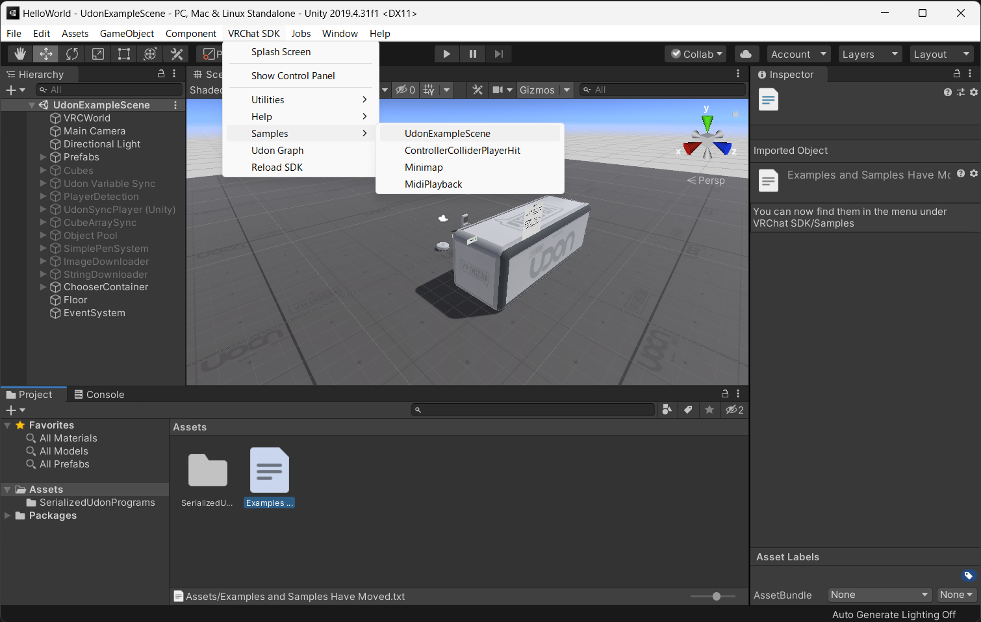Viewport: 981px width, 622px height.
Task: Adjust the asset icon size slider
Action: (x=716, y=596)
